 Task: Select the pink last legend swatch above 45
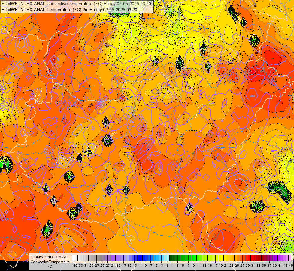[290, 258]
